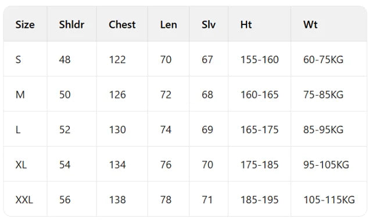Select the S size row label
This screenshot has height=223, width=372.
(x=18, y=60)
